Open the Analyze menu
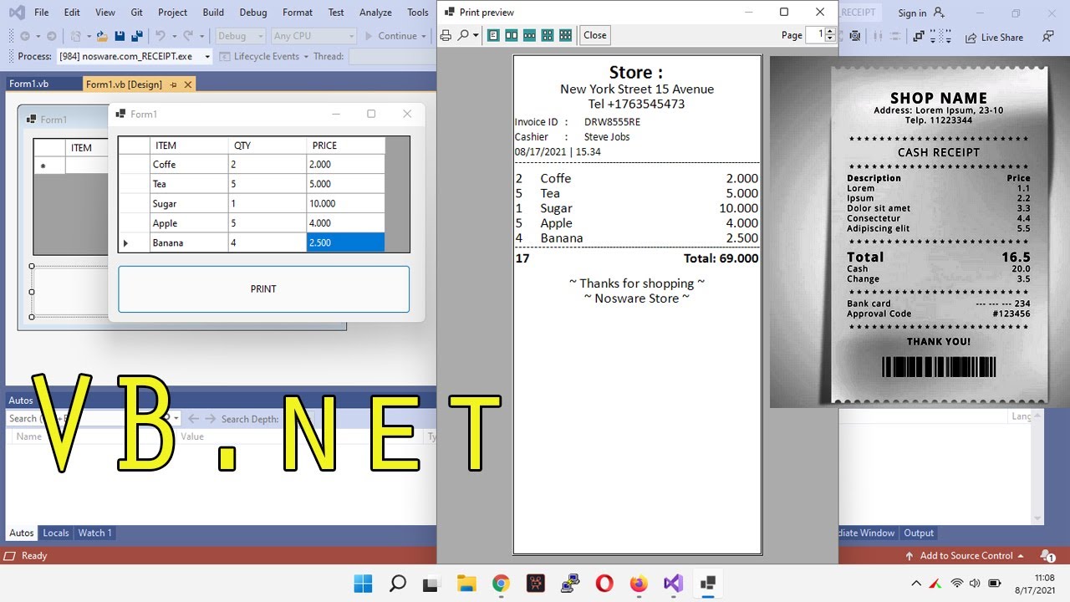Viewport: 1070px width, 602px height. pos(375,13)
